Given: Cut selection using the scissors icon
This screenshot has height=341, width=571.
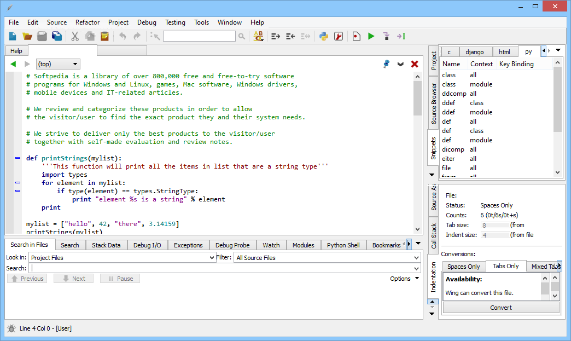Looking at the screenshot, I should tap(74, 36).
